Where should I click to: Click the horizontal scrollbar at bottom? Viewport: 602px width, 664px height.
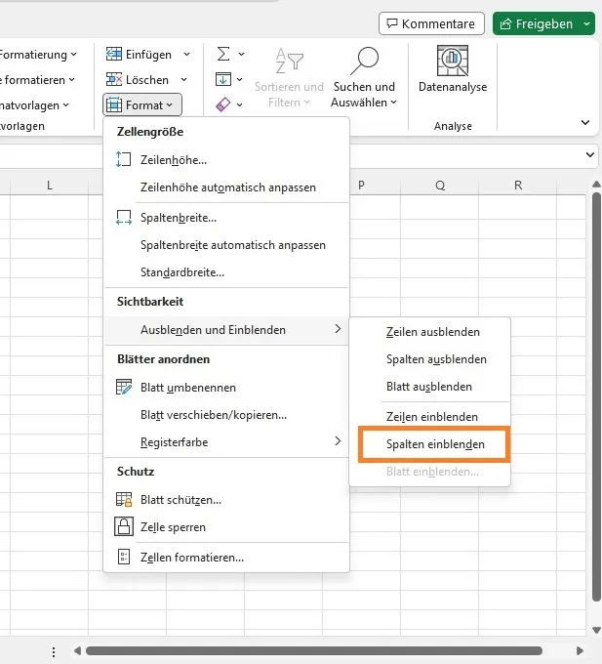[x=312, y=650]
